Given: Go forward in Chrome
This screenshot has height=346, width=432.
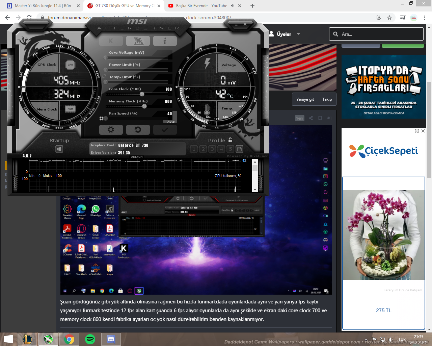Looking at the screenshot, I should pos(18,18).
